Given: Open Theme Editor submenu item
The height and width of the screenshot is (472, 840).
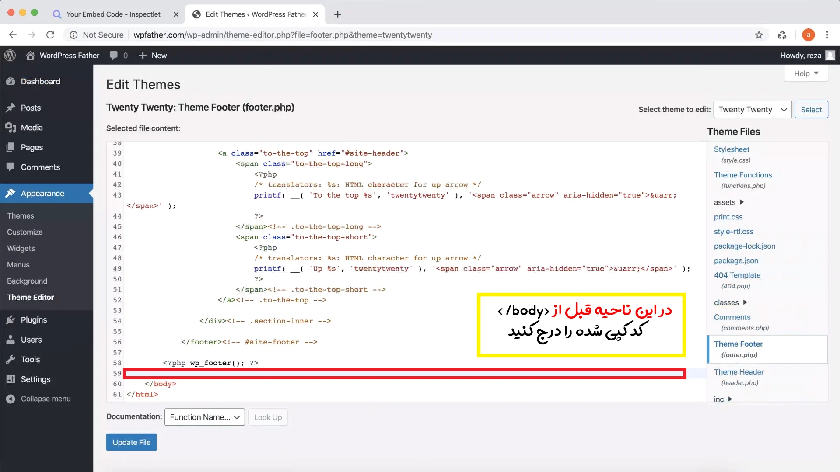Looking at the screenshot, I should [x=31, y=297].
